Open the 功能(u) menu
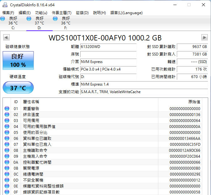Image resolution: width=211 pixels, height=195 pixels. pyautogui.click(x=41, y=13)
